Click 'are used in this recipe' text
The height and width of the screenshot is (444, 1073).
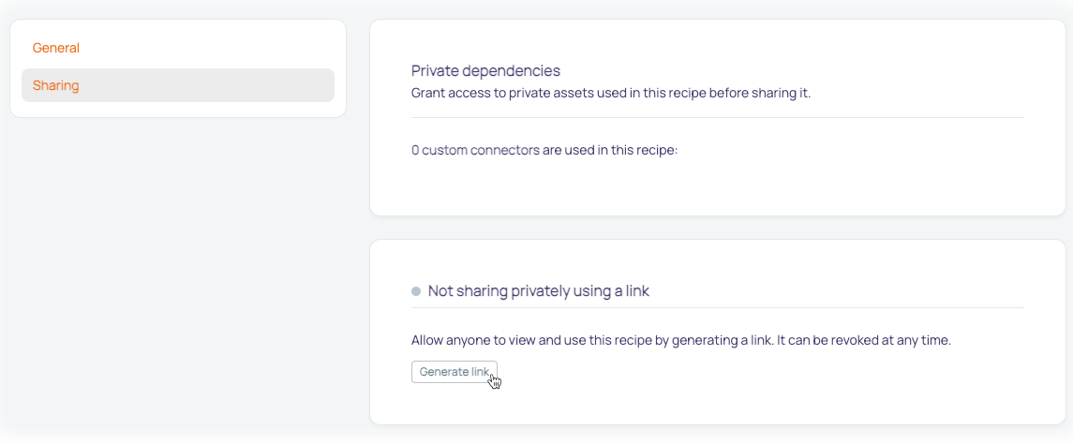(610, 150)
